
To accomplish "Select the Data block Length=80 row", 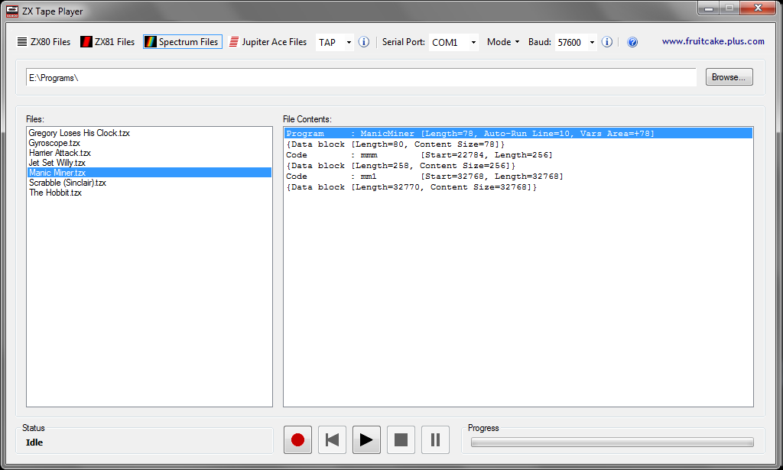I will click(x=518, y=144).
